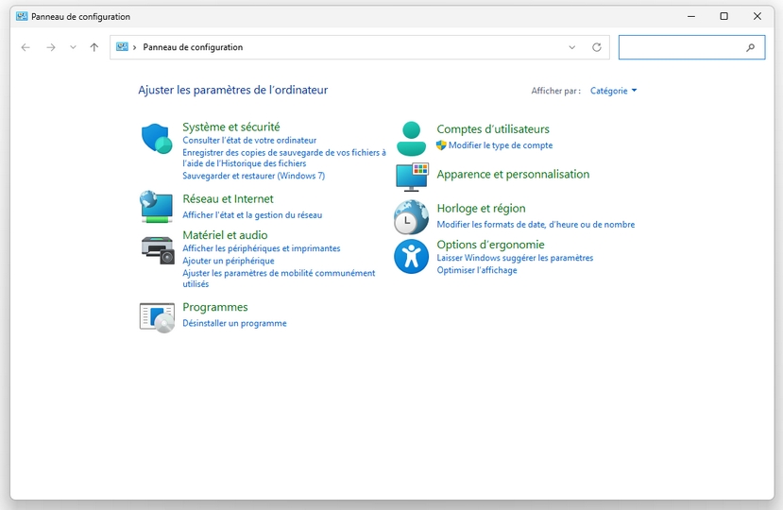783x510 pixels.
Task: Click inside the Control Panel search field
Action: point(683,47)
